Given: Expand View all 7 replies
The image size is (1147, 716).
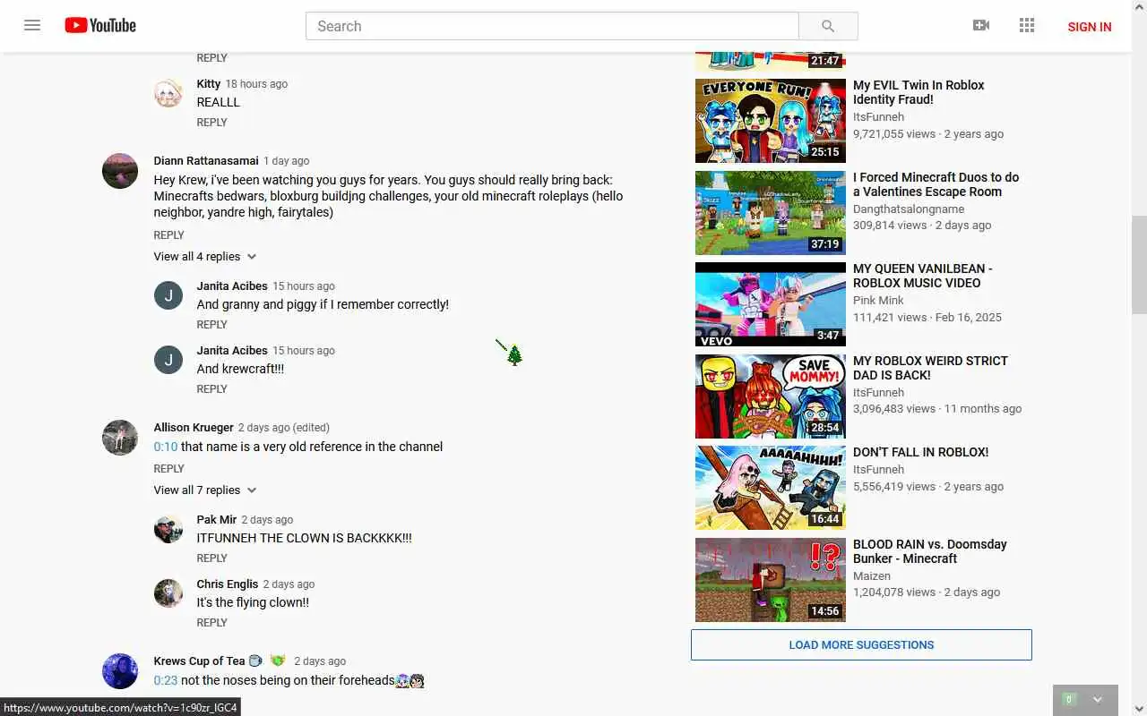Looking at the screenshot, I should 205,490.
